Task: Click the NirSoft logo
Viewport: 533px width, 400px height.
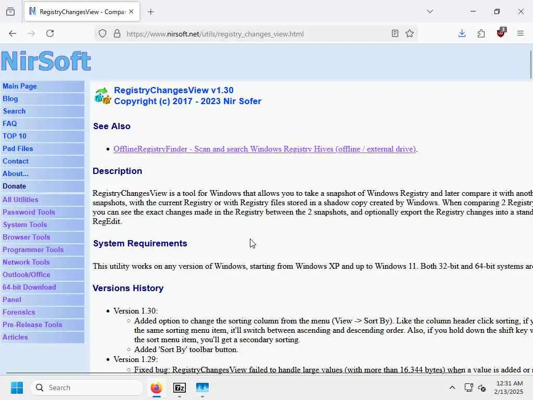Action: tap(46, 61)
